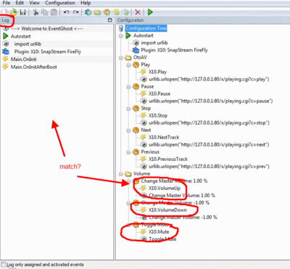Image resolution: width=290 pixels, height=269 pixels.
Task: Select the X10.Pause event
Action: [159, 94]
